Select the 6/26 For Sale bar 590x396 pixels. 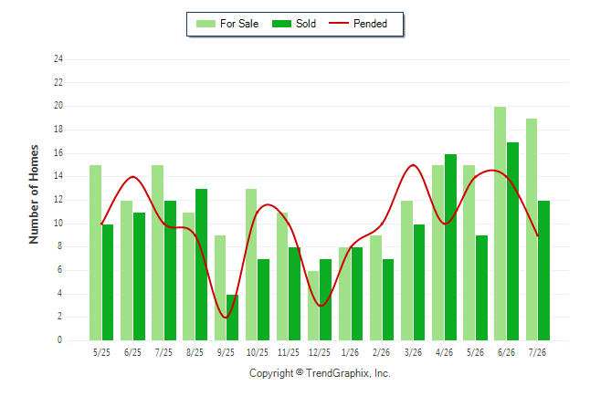[x=500, y=224]
